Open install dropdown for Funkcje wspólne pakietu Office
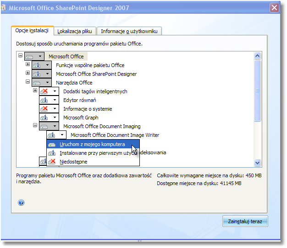287x248 pixels. [x=42, y=65]
